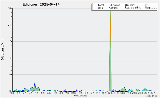Click the '16 h' x-axis tick label

[110, 93]
